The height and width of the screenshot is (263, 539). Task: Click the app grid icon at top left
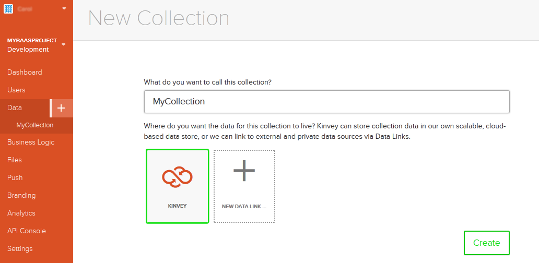[x=8, y=8]
